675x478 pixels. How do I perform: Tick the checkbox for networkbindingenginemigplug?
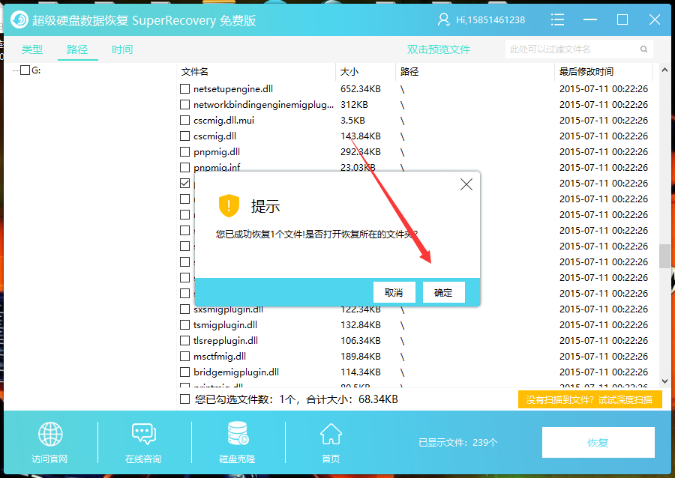184,105
